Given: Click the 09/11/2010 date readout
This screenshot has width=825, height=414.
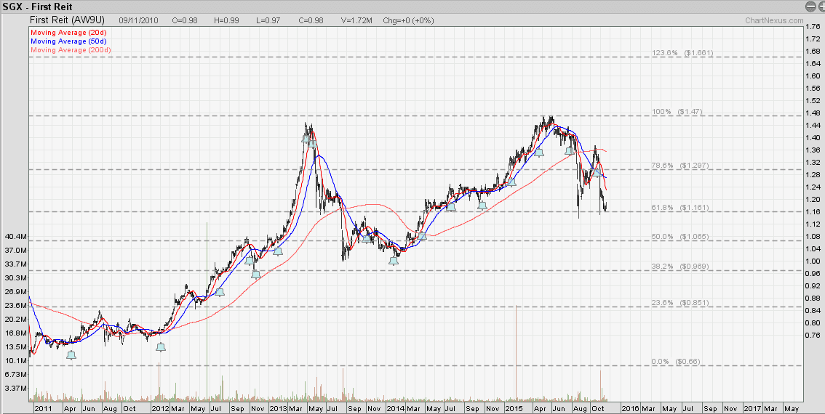Looking at the screenshot, I should pyautogui.click(x=137, y=20).
